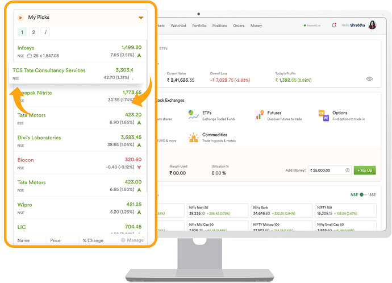
Task: Click Today's Profits value ₹ 1,392.65
Action: [293, 80]
